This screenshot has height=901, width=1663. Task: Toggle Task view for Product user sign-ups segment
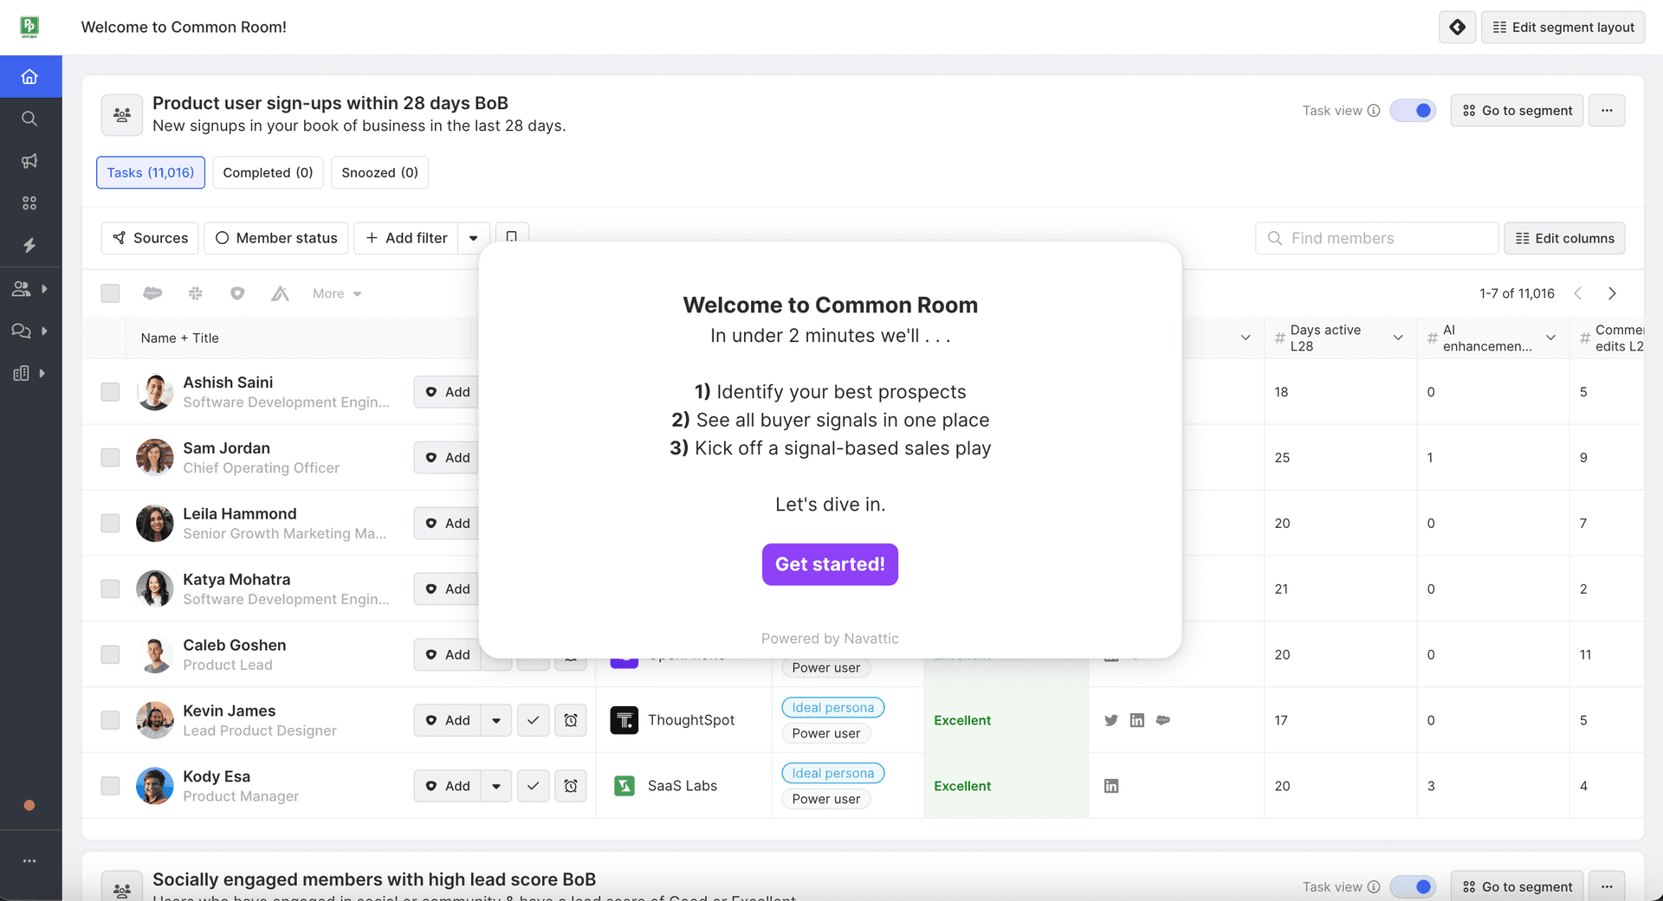(1413, 111)
